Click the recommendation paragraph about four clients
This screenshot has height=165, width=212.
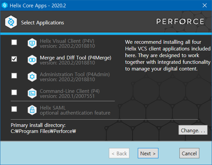point(168,55)
